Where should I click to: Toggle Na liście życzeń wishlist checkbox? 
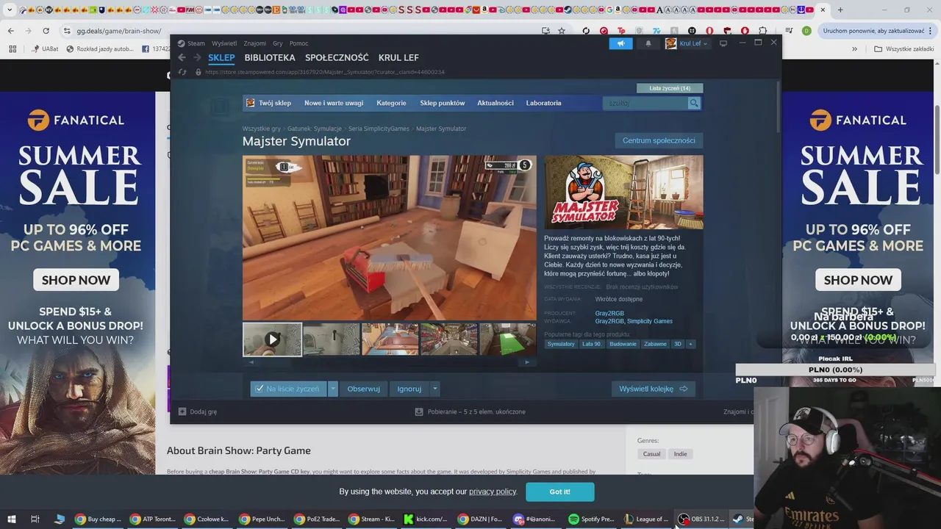click(258, 389)
